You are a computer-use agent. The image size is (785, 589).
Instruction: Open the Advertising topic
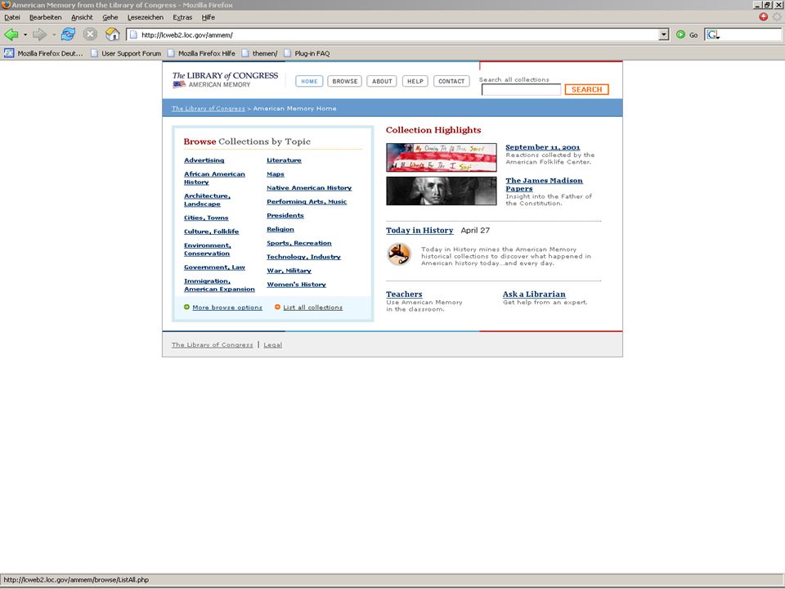204,160
